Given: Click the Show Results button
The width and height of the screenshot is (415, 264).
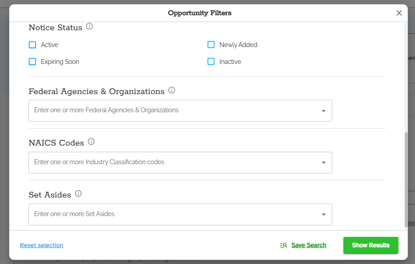Looking at the screenshot, I should pos(371,245).
